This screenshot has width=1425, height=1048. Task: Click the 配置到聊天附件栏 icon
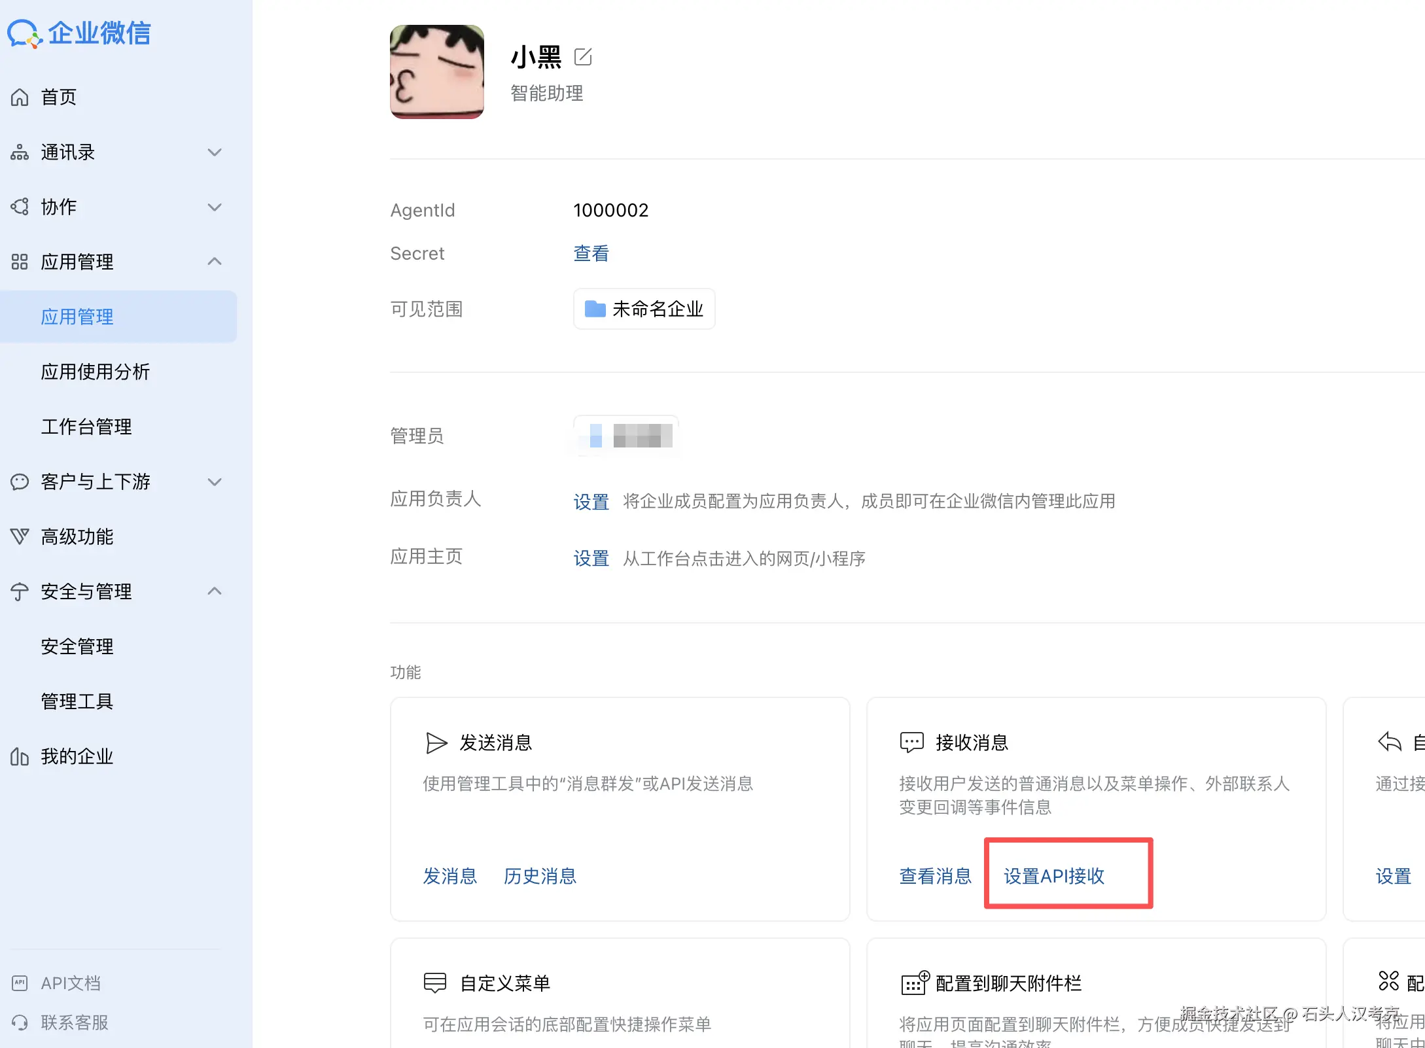914,983
